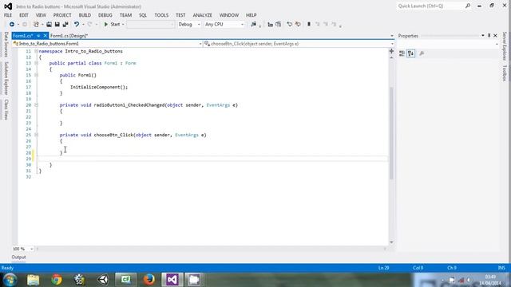Collapse the namespace Intro_to_Radio_buttons block
This screenshot has height=287, width=511.
(36, 51)
